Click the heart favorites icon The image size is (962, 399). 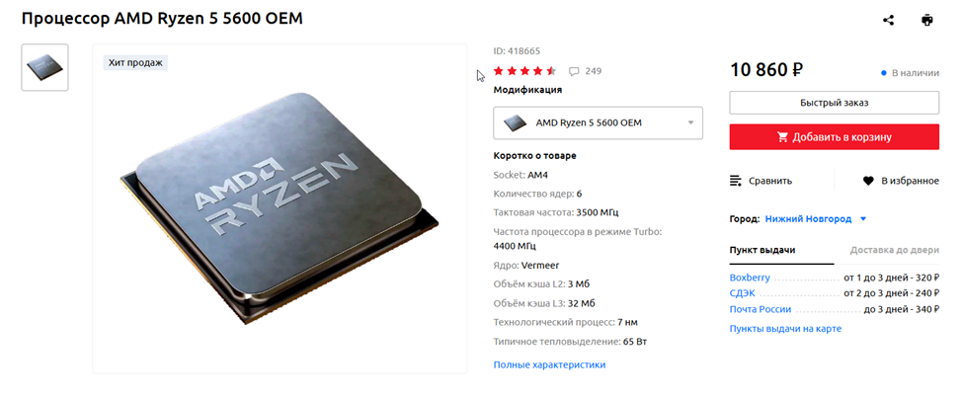pyautogui.click(x=868, y=181)
